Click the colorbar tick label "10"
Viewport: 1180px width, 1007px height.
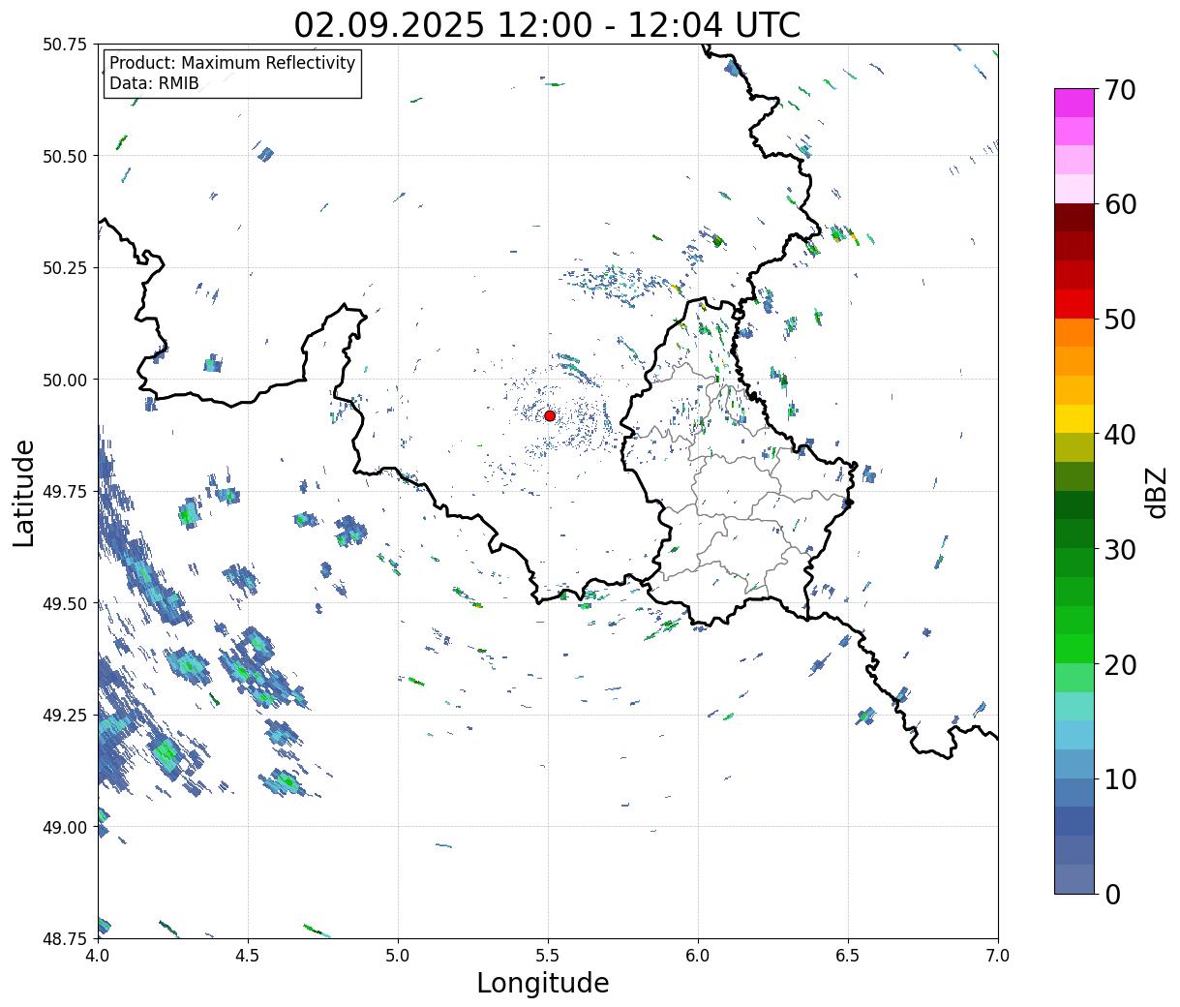pyautogui.click(x=1119, y=778)
